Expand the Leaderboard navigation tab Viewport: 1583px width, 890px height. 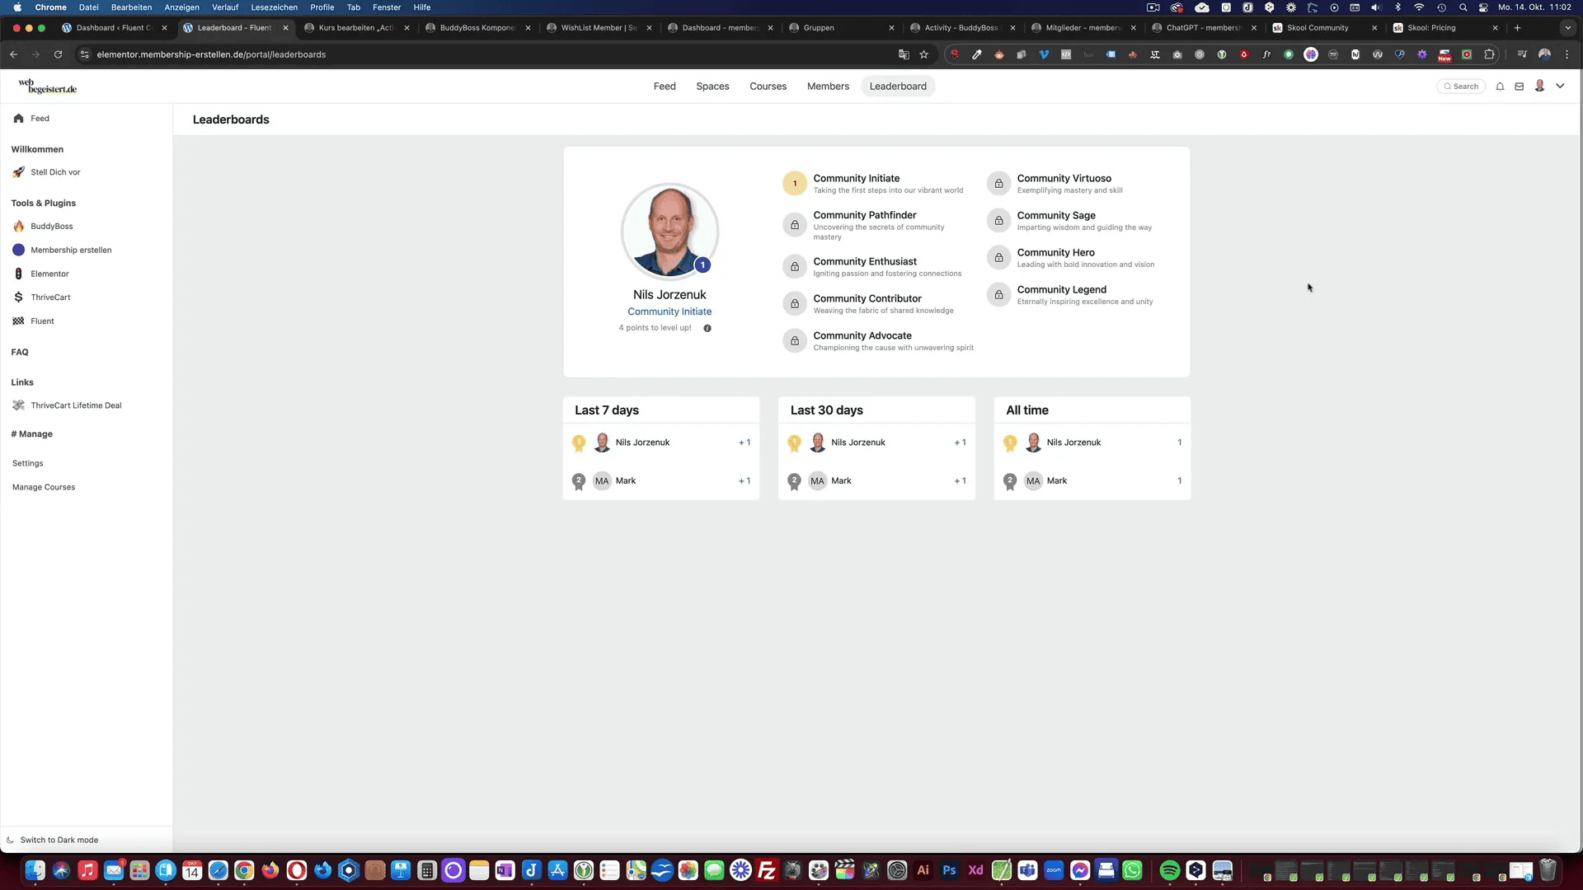point(898,86)
